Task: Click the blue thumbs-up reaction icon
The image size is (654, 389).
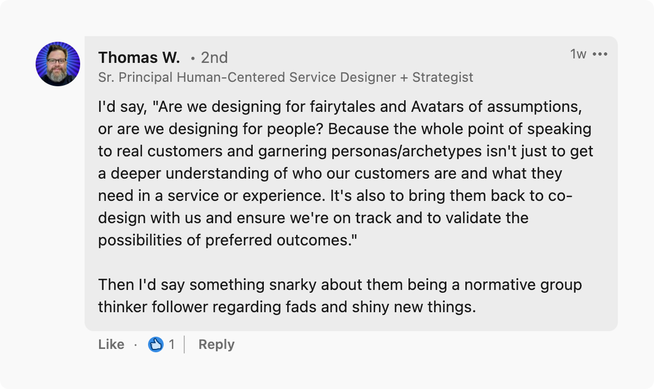Action: click(x=155, y=345)
